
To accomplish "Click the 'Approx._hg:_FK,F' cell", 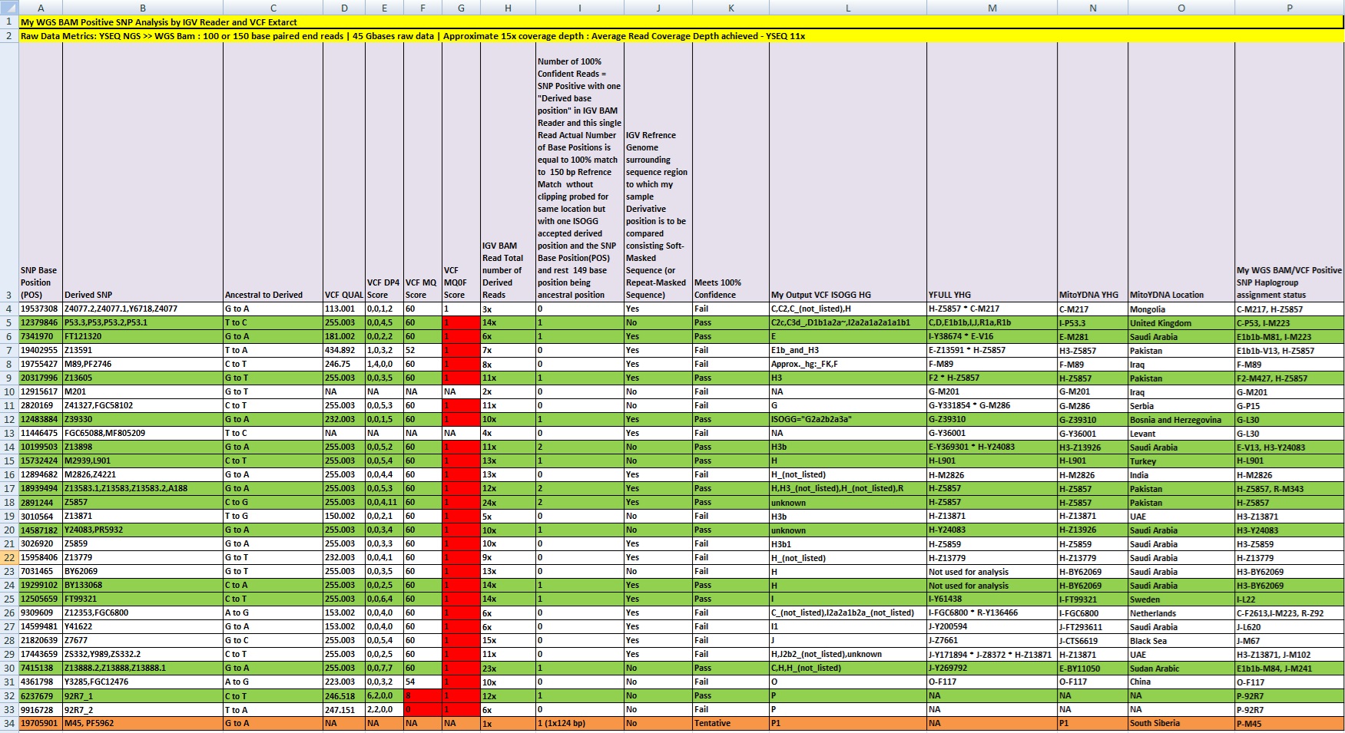I will (x=848, y=364).
